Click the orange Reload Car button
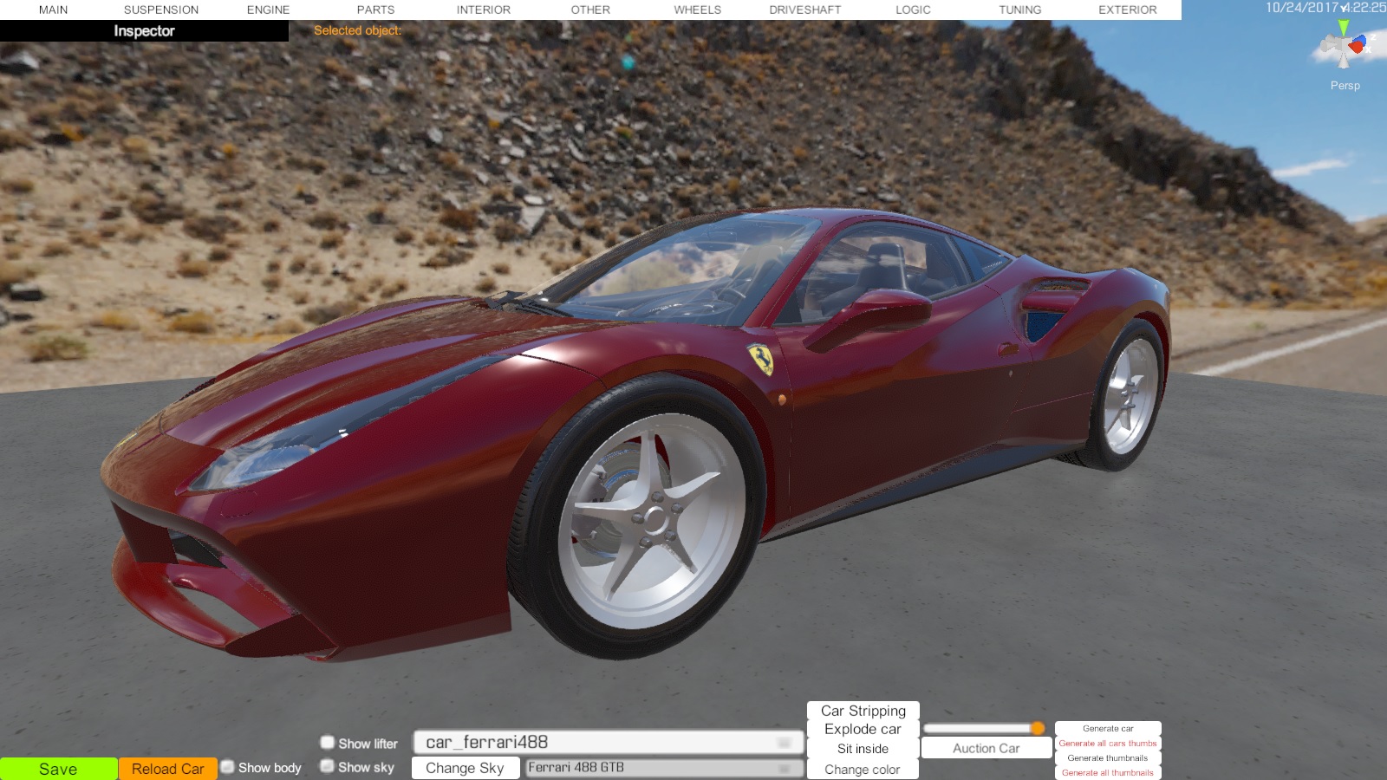The image size is (1387, 780). coord(168,769)
